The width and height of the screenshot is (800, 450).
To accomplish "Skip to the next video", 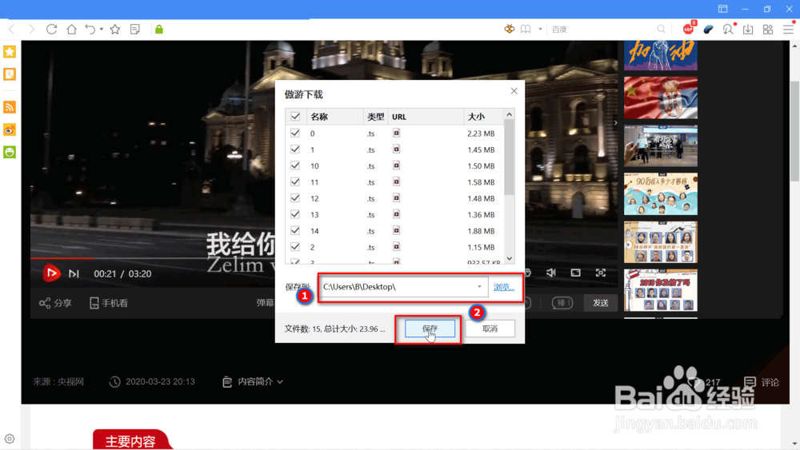I will point(74,274).
